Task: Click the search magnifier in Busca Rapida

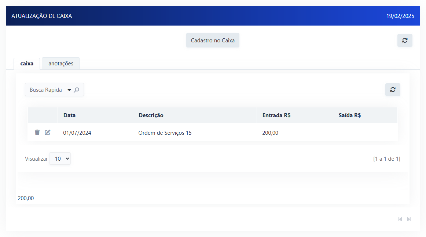Action: (77, 90)
